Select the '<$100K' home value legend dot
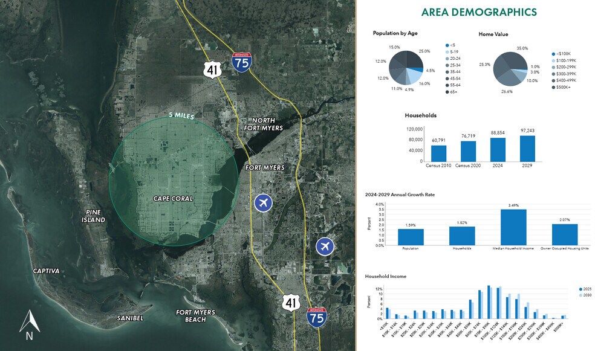Viewport: 595px width, 351px height. [x=553, y=54]
